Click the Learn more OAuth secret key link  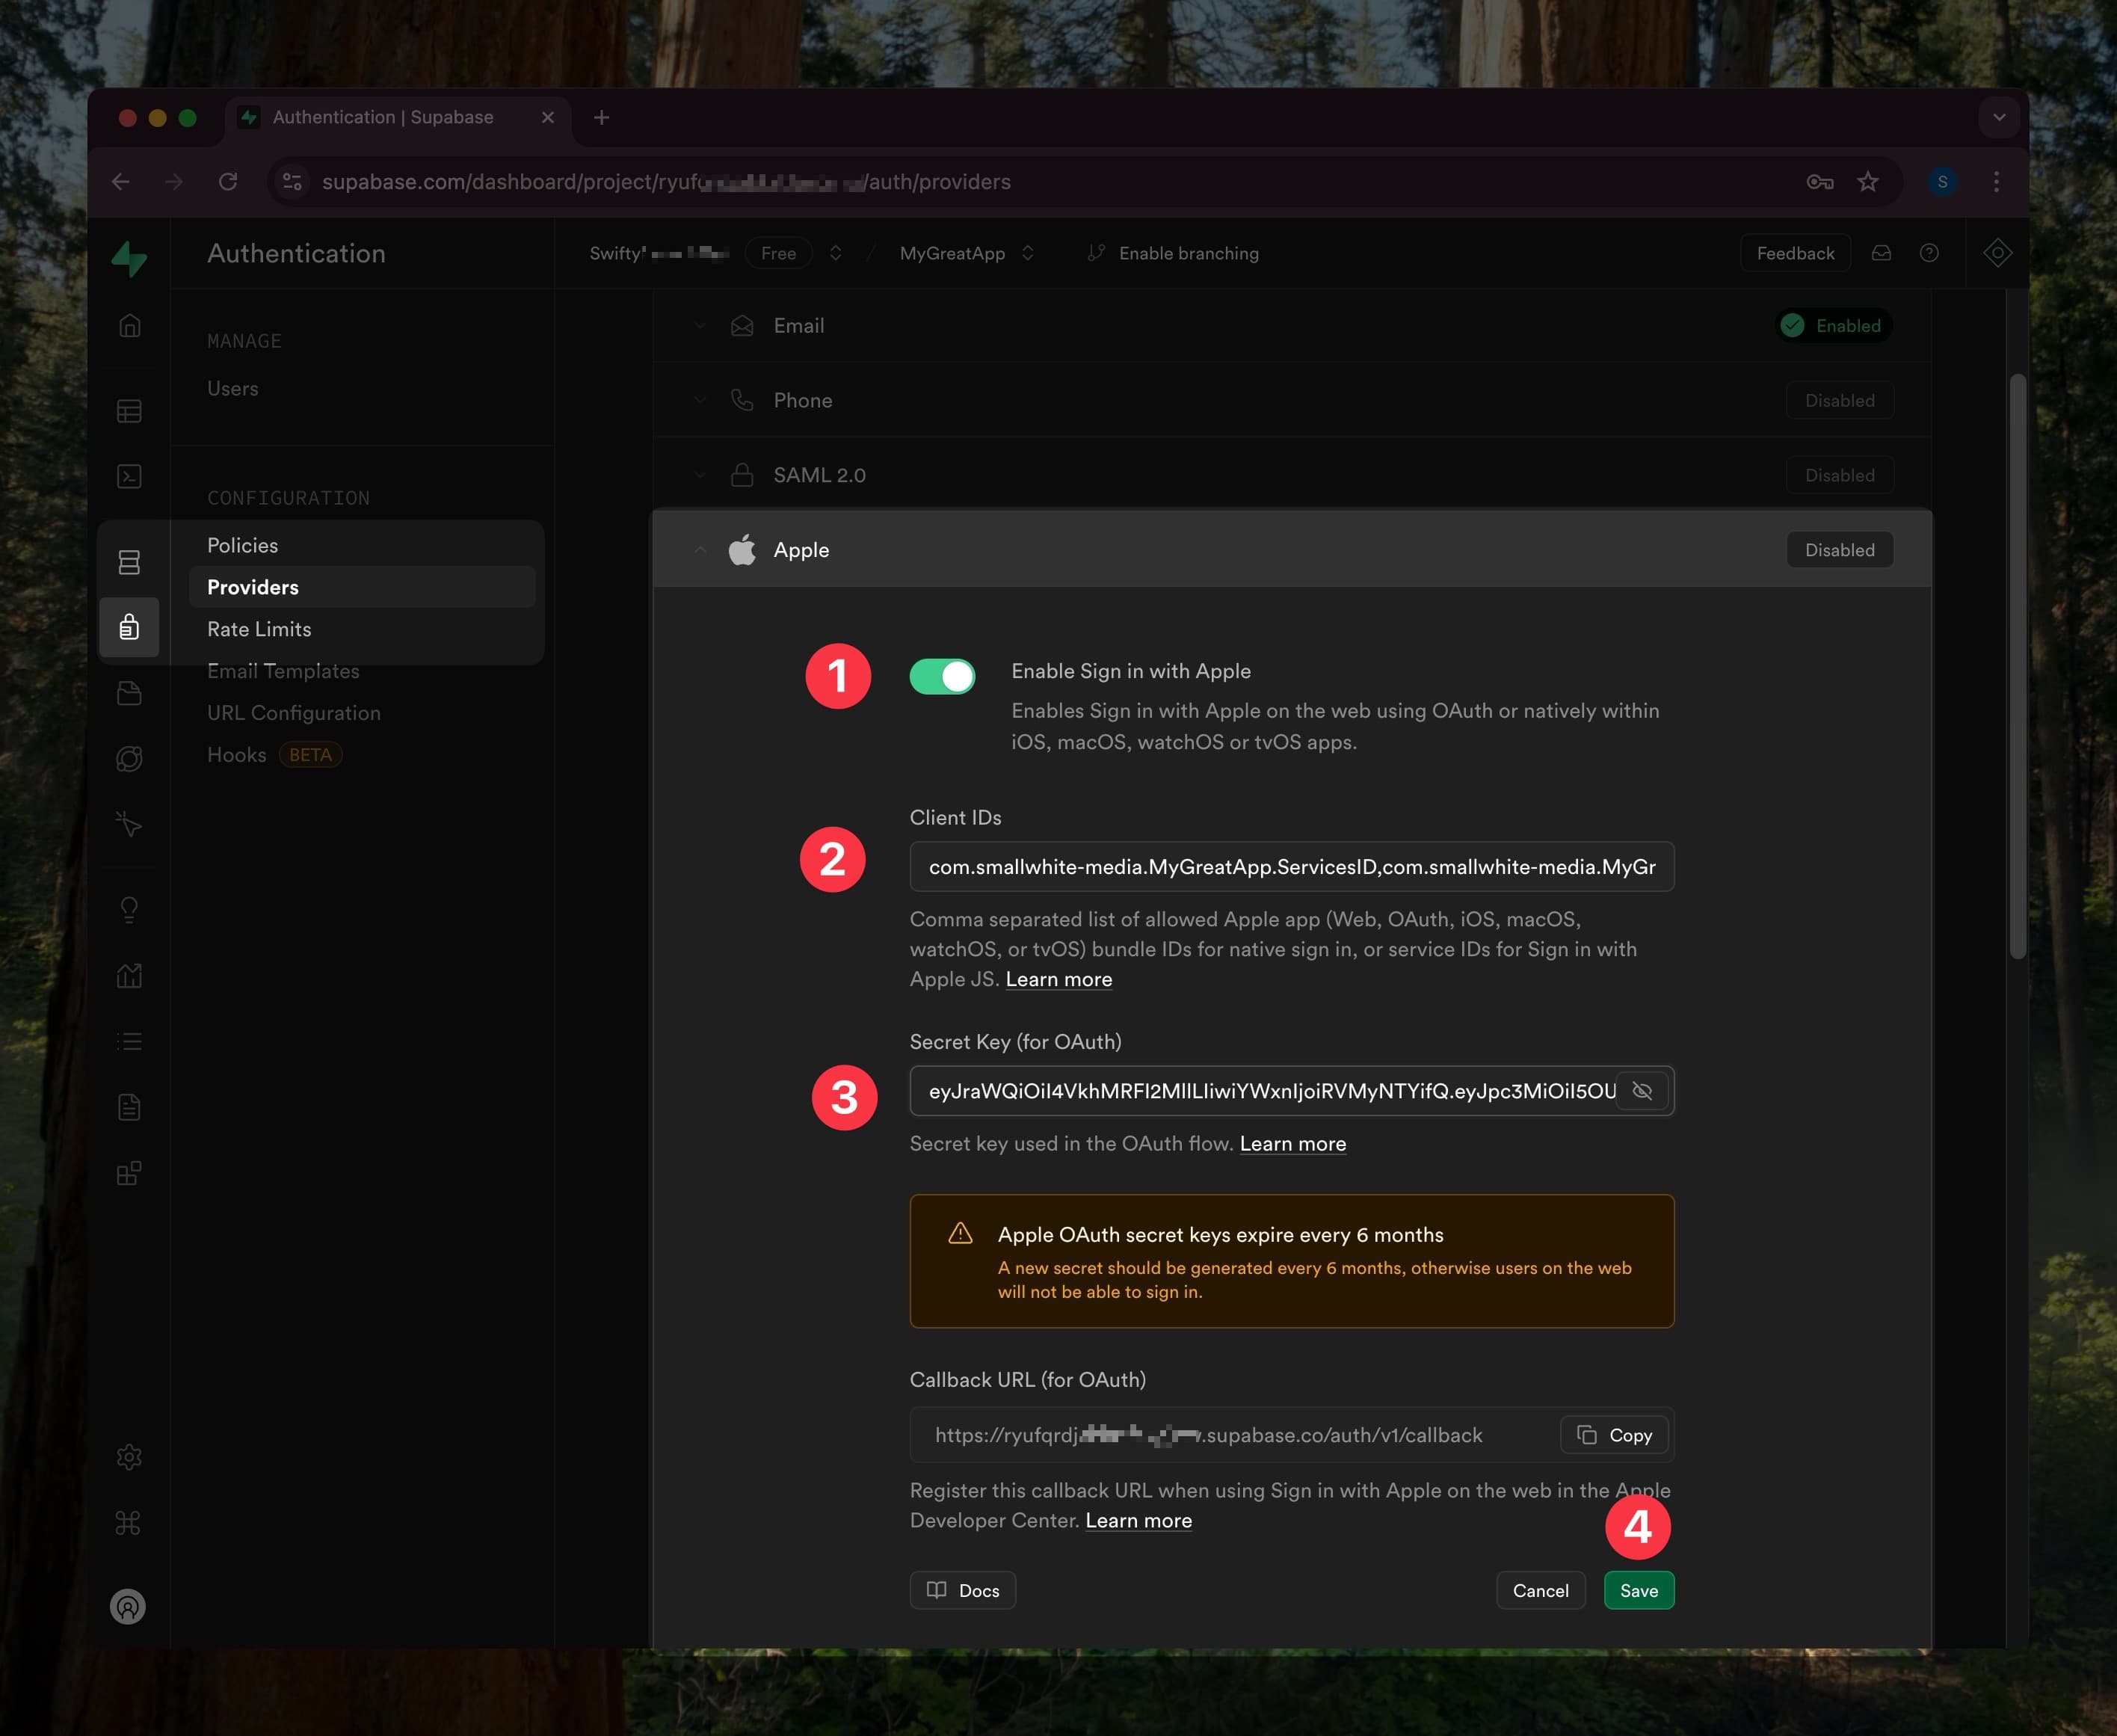(1292, 1143)
